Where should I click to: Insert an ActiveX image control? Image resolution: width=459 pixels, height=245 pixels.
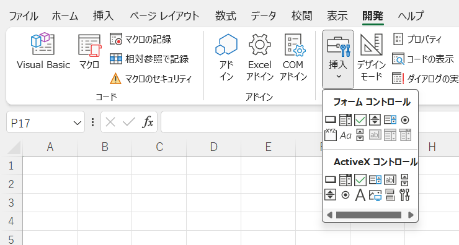click(x=375, y=195)
